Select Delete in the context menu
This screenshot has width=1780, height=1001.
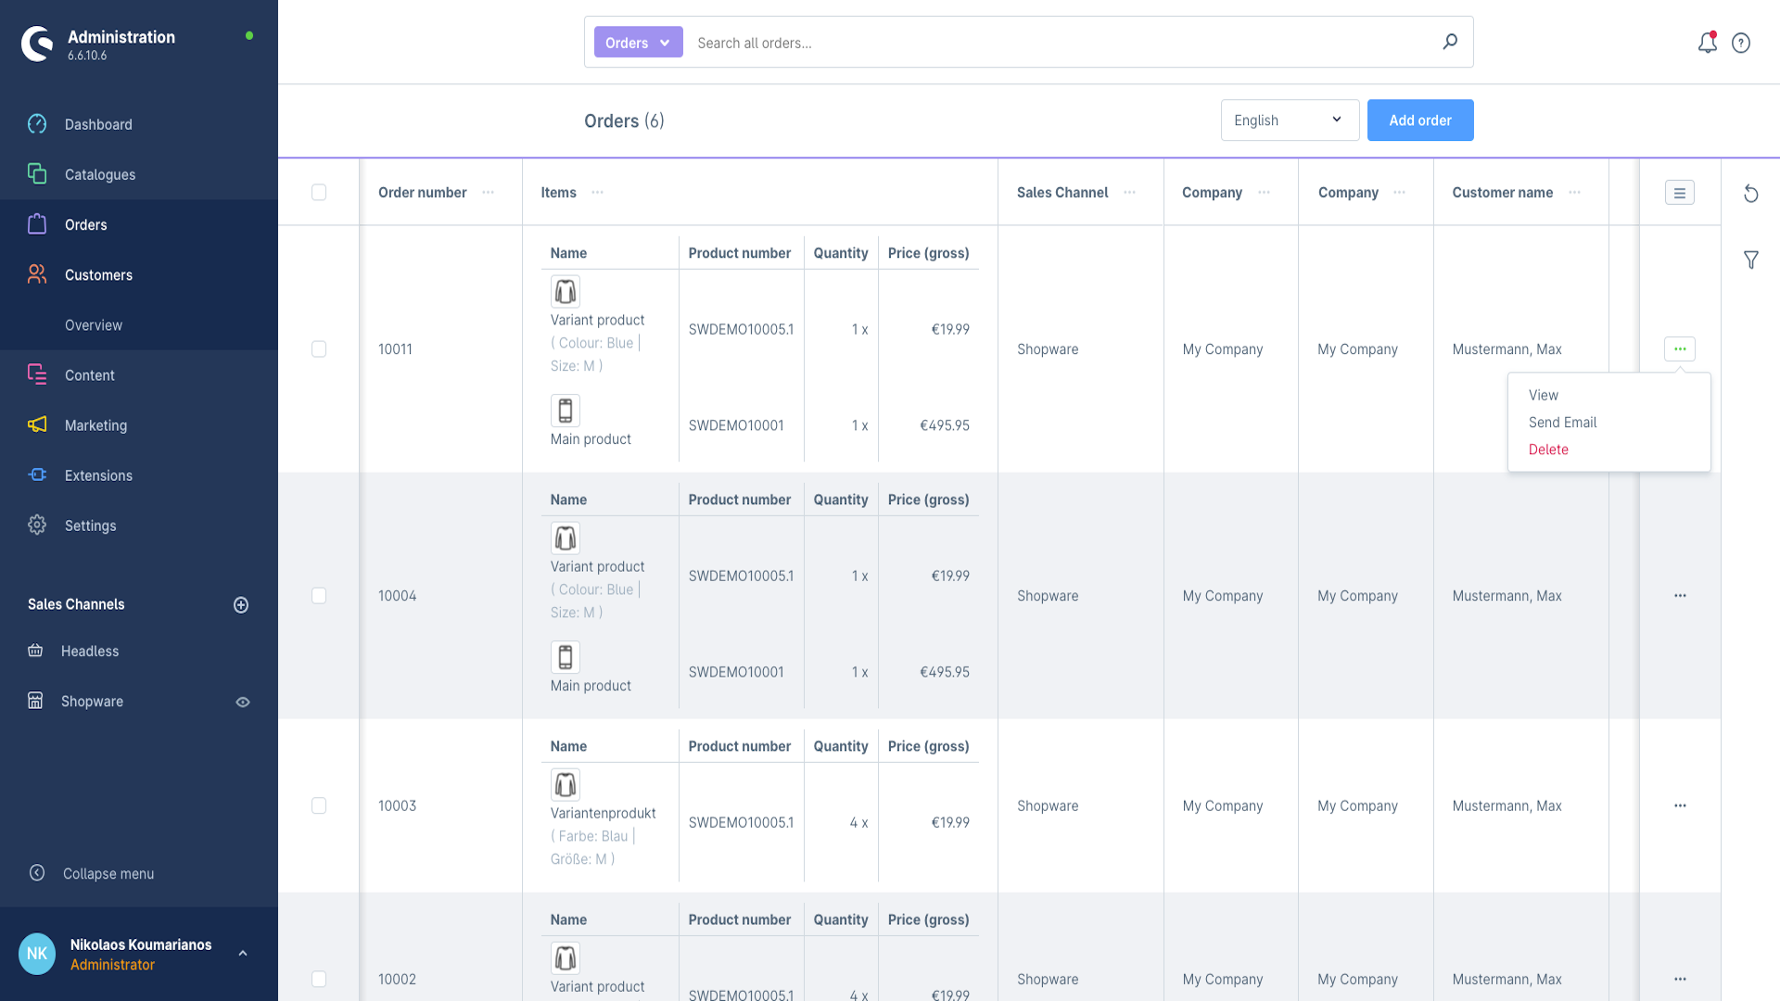[1548, 450]
